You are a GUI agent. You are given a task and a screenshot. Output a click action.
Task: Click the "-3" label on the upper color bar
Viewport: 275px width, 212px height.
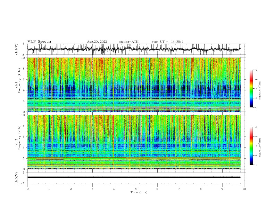256,70
